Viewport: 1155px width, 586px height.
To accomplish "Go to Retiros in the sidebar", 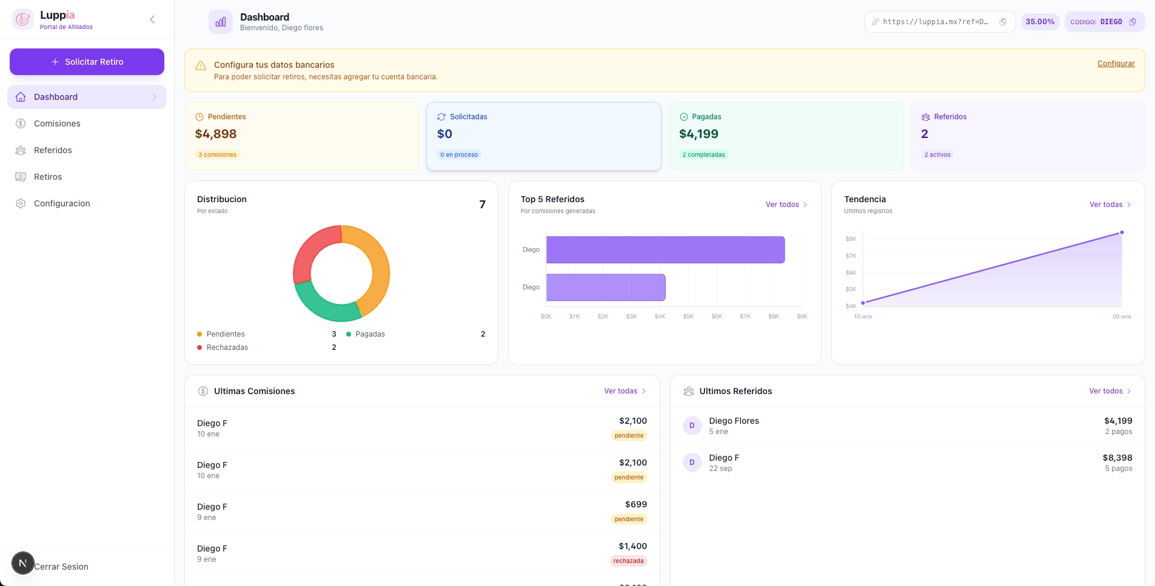I will coord(48,177).
